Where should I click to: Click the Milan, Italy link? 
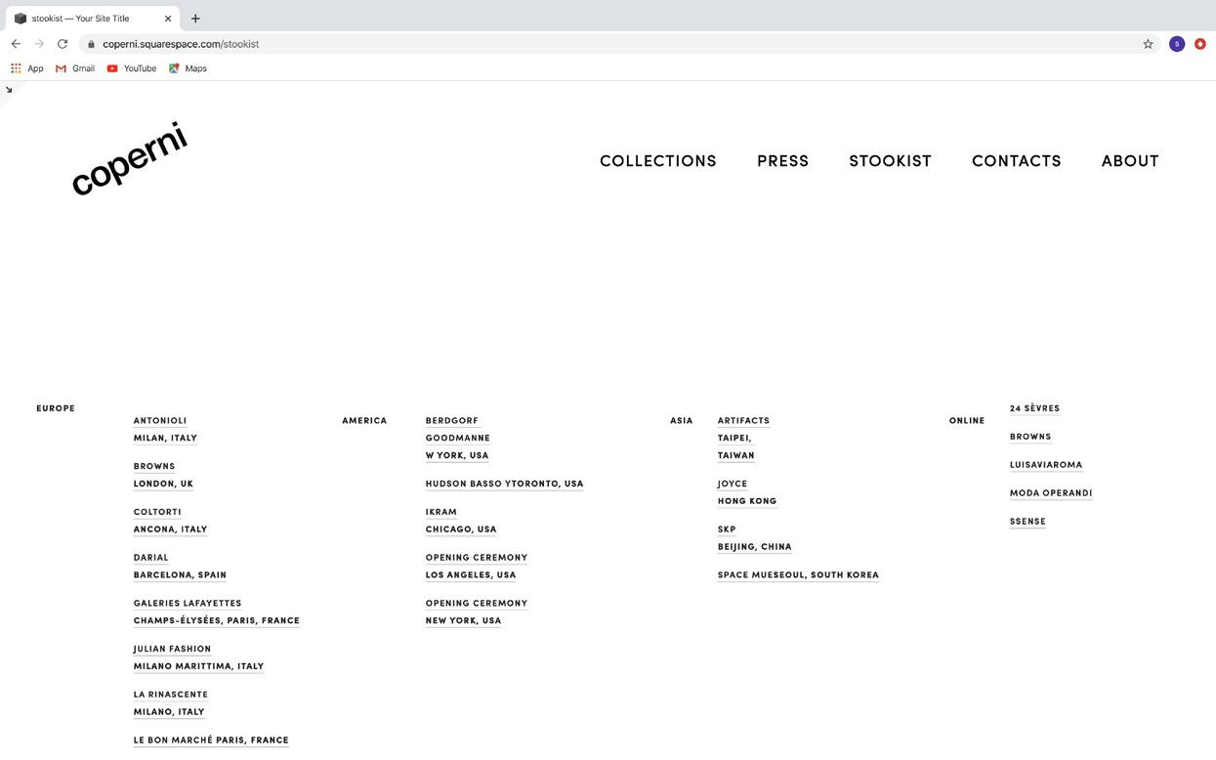pyautogui.click(x=165, y=439)
